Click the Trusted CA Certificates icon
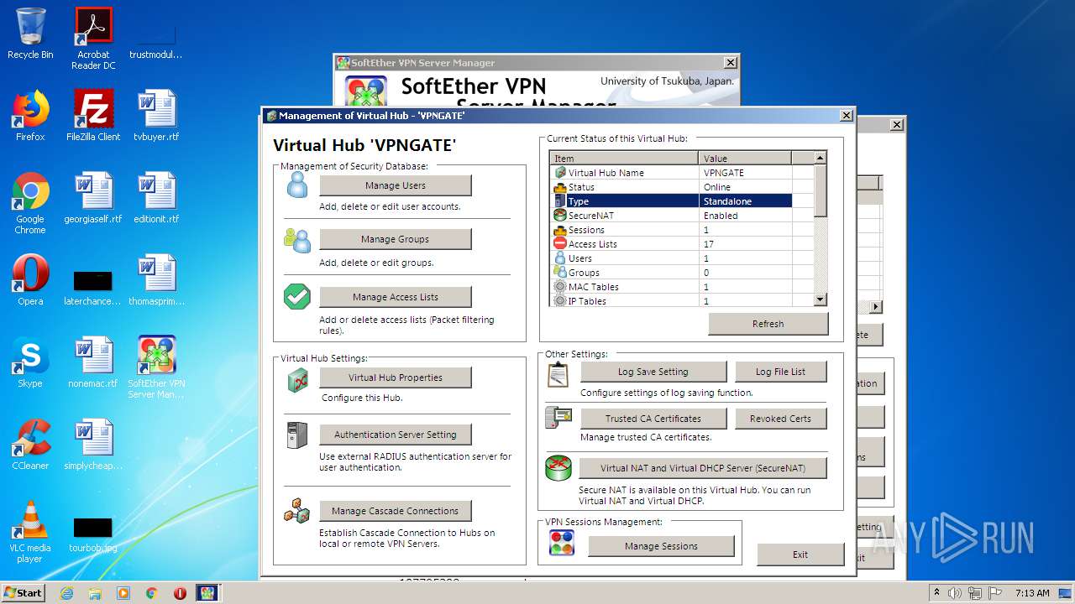Screen dimensions: 1075x604 click(x=558, y=418)
